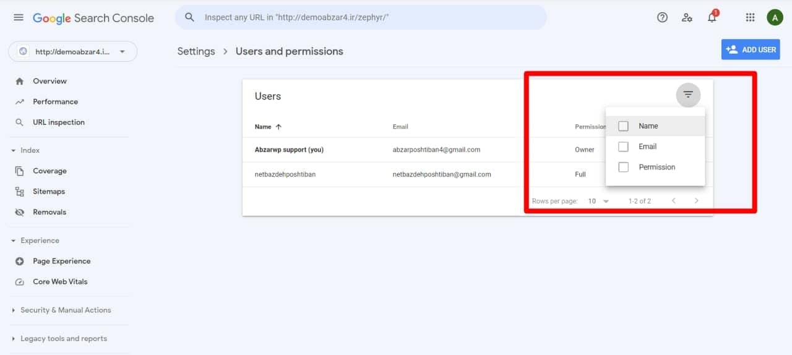Open the hamburger main menu

pos(19,17)
